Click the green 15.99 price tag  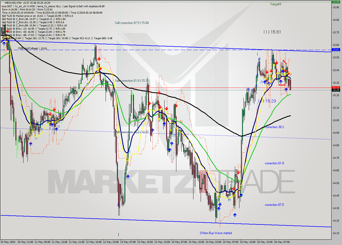(336, 2)
